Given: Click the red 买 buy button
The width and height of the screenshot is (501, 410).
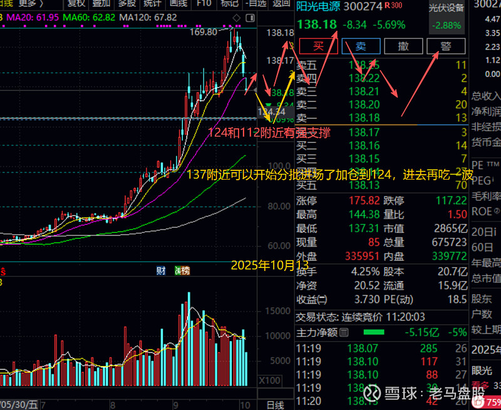Looking at the screenshot, I should pyautogui.click(x=318, y=46).
